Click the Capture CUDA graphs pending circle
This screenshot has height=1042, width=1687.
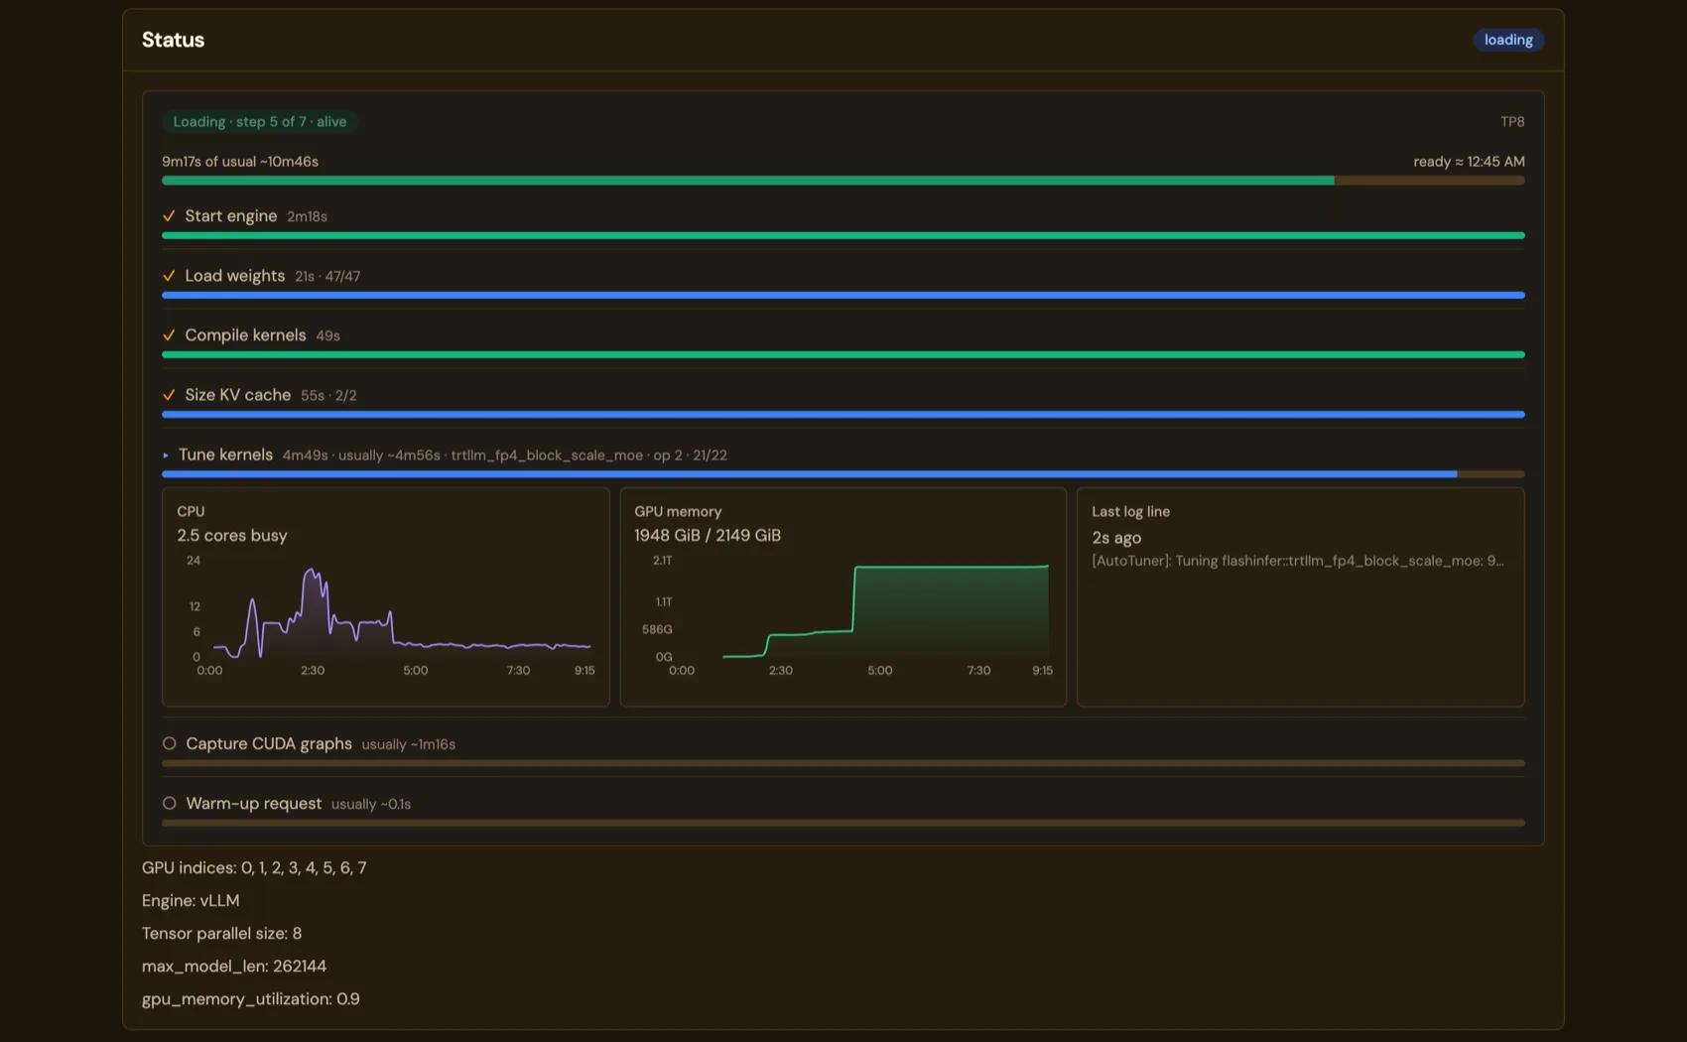(170, 743)
